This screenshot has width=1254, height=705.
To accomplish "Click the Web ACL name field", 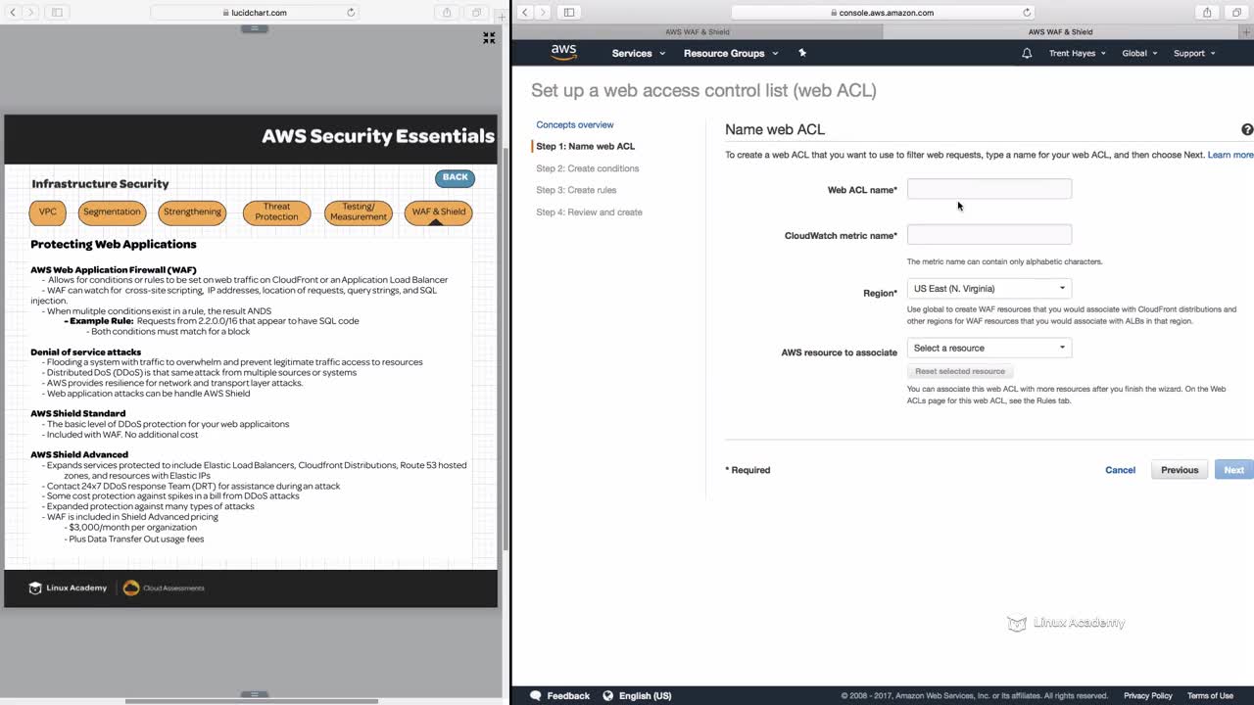I will 989,189.
